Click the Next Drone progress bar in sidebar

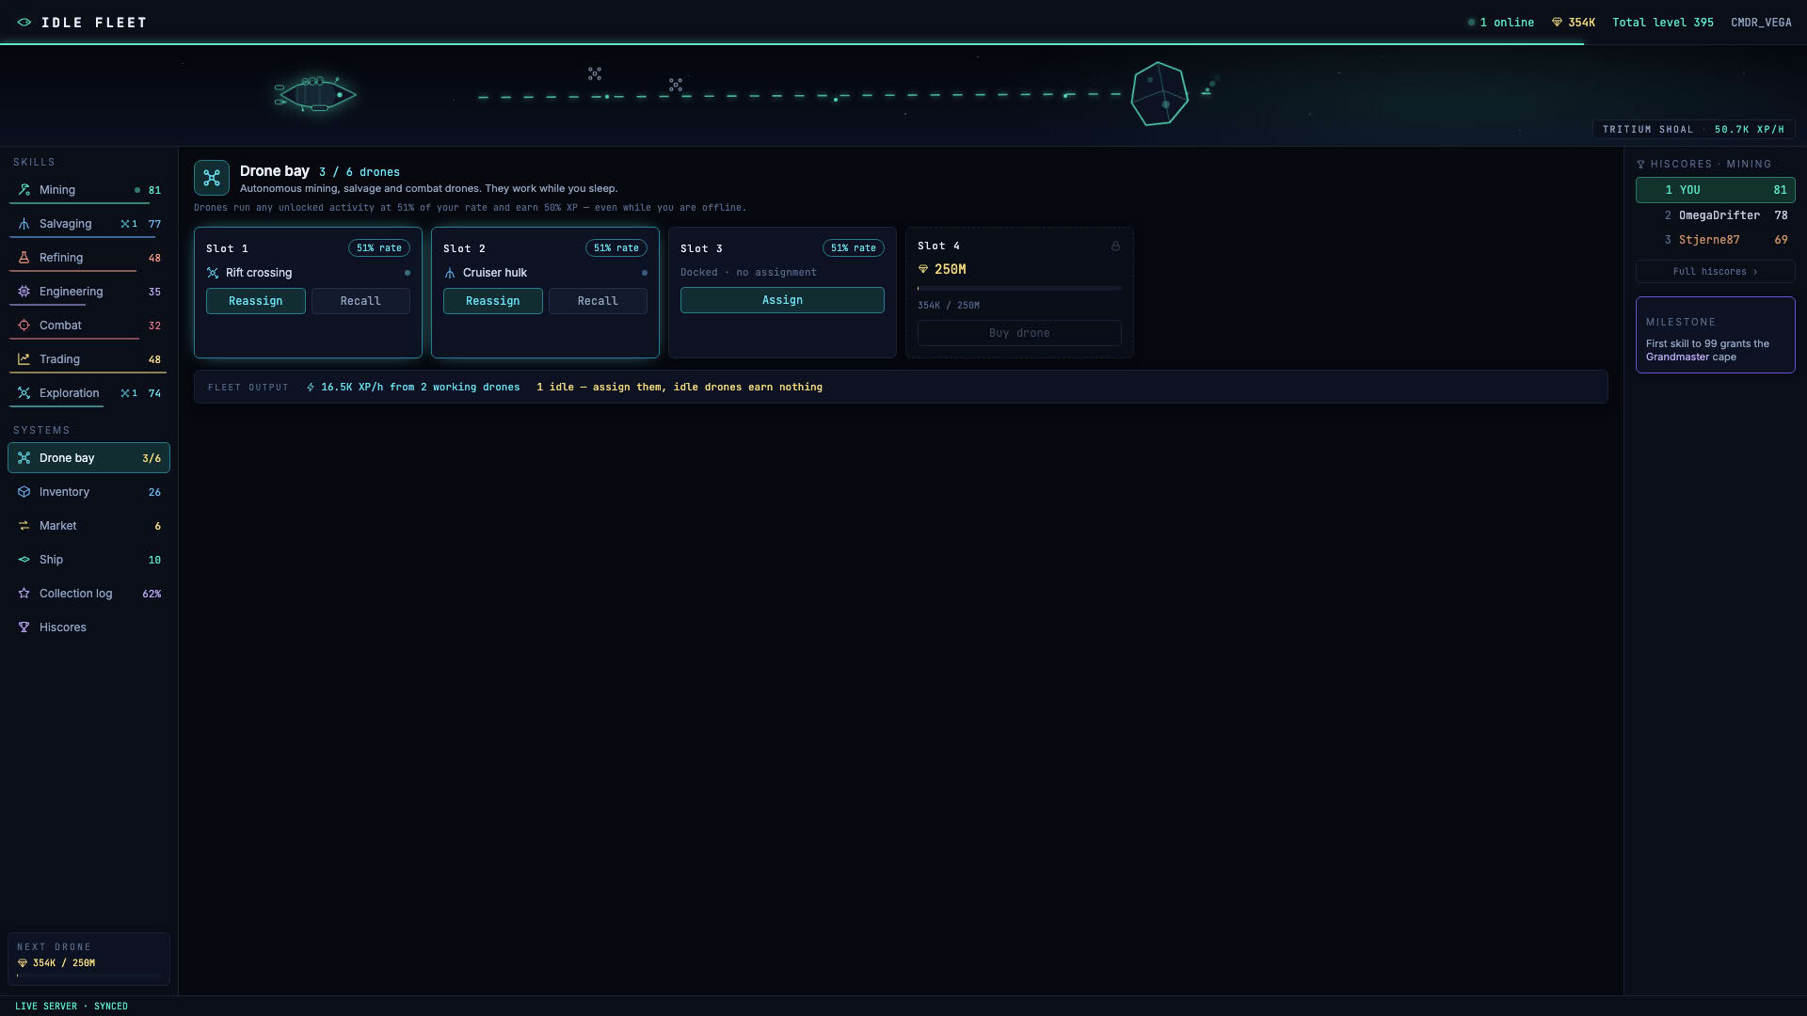click(x=88, y=976)
